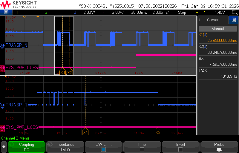Screen dimensions: 239x153
Task: Select channel 4 2.00V/ scale readout
Action: point(118,12)
